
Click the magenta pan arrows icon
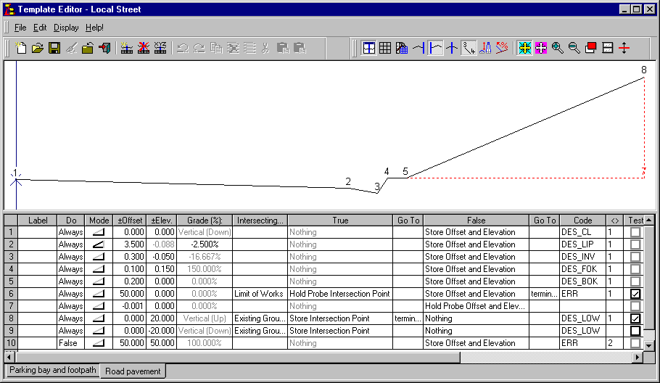(541, 48)
